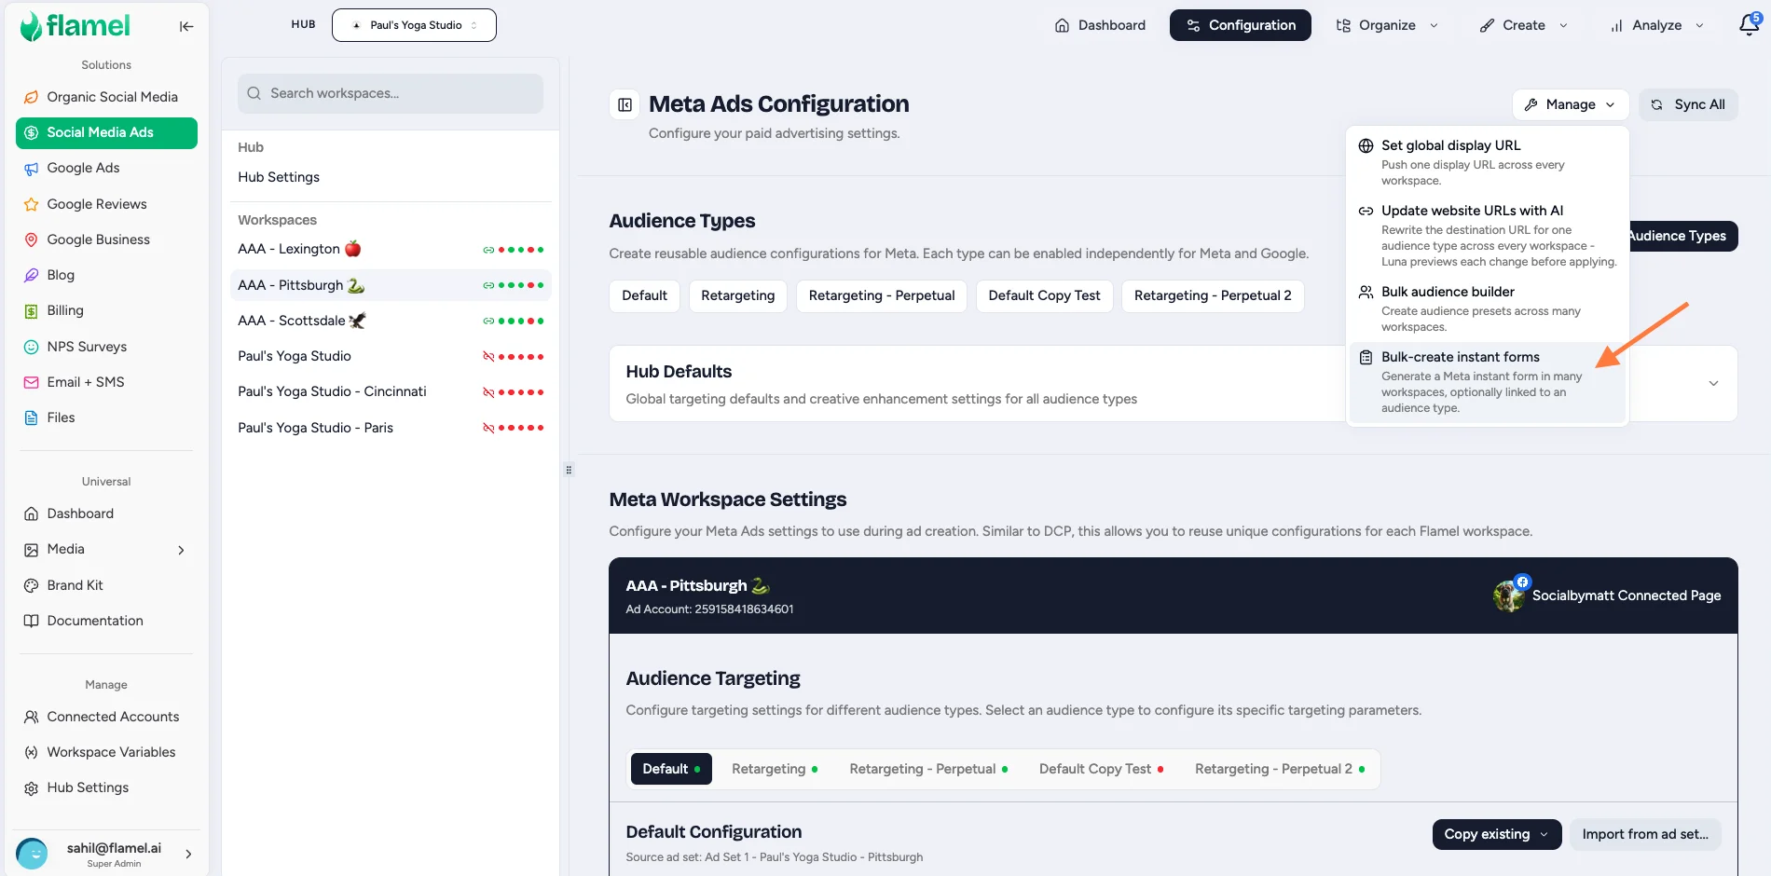Viewport: 1771px width, 876px height.
Task: Select Paul's Yoga Studio - Cincinnati workspace
Action: 391,391
